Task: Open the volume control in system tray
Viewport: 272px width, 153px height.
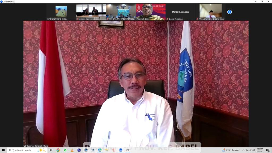Action: tap(254, 150)
